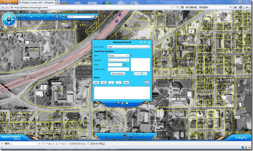Click the trash bin icon in Query section
This screenshot has width=253, height=151.
[x=147, y=82]
